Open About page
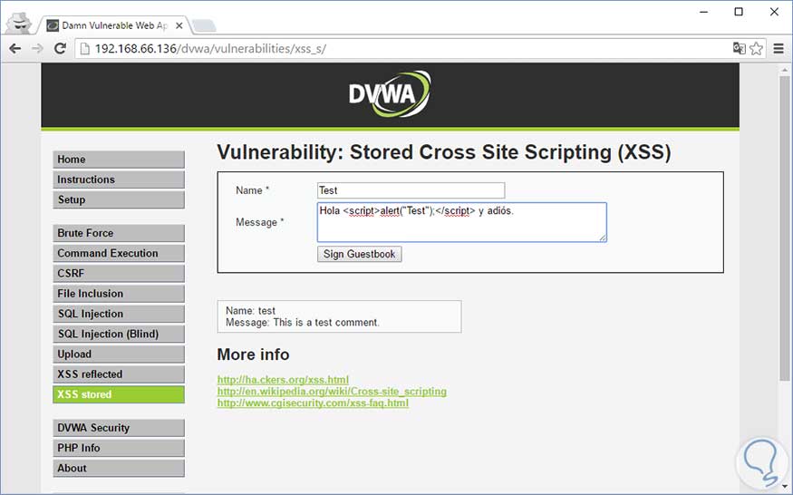Image resolution: width=793 pixels, height=495 pixels. (119, 468)
